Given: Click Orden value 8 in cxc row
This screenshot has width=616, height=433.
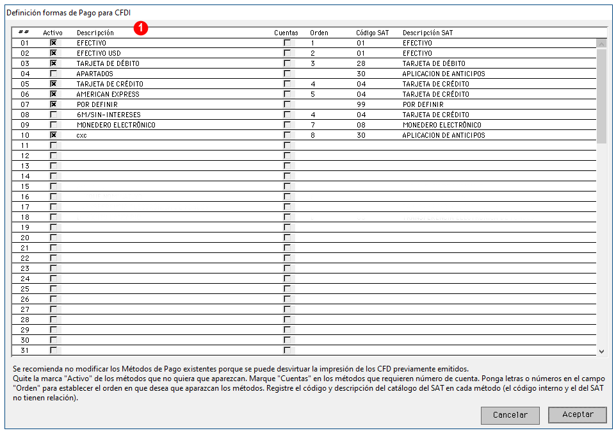Looking at the screenshot, I should click(312, 135).
